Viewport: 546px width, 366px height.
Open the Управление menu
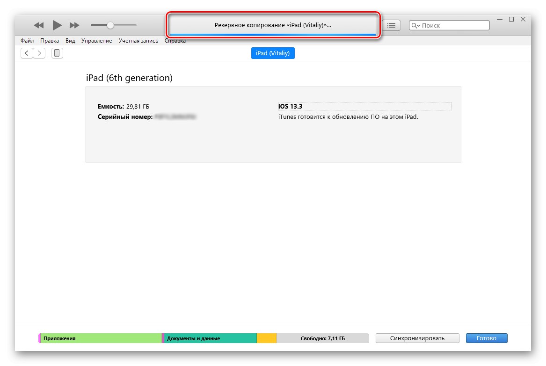[x=96, y=41]
